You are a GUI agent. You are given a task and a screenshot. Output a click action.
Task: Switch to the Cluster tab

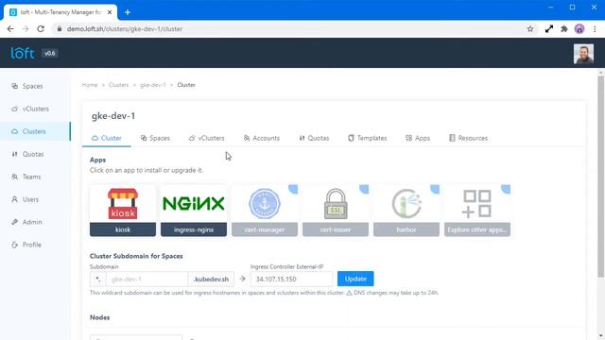click(x=107, y=138)
